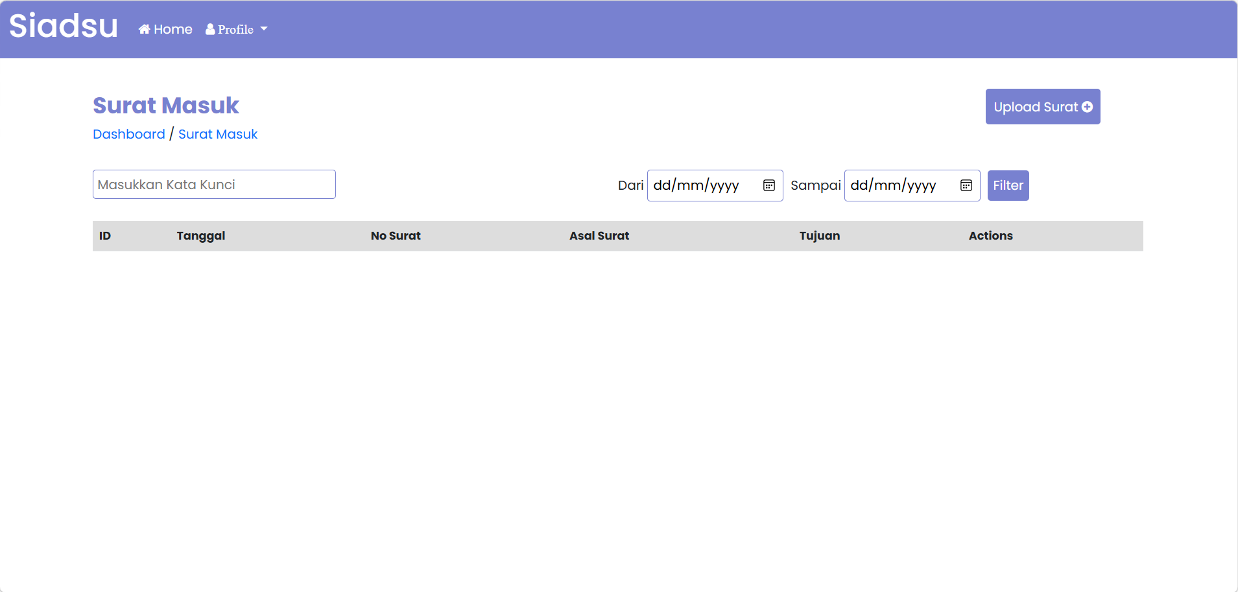The image size is (1238, 592).
Task: Open the Surat Masuk breadcrumb link
Action: (218, 134)
